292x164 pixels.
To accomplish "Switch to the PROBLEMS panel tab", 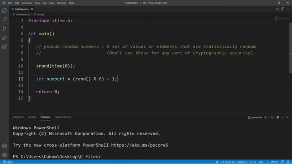I will pos(18,118).
